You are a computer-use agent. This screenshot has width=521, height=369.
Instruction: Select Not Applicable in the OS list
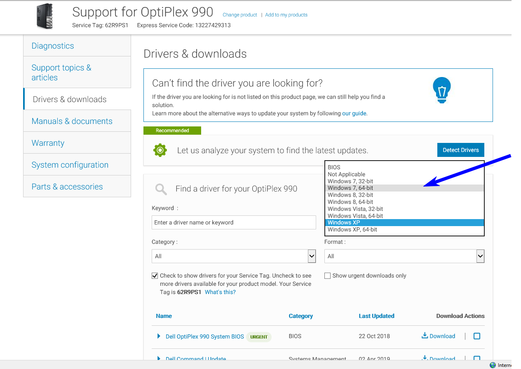(404, 174)
